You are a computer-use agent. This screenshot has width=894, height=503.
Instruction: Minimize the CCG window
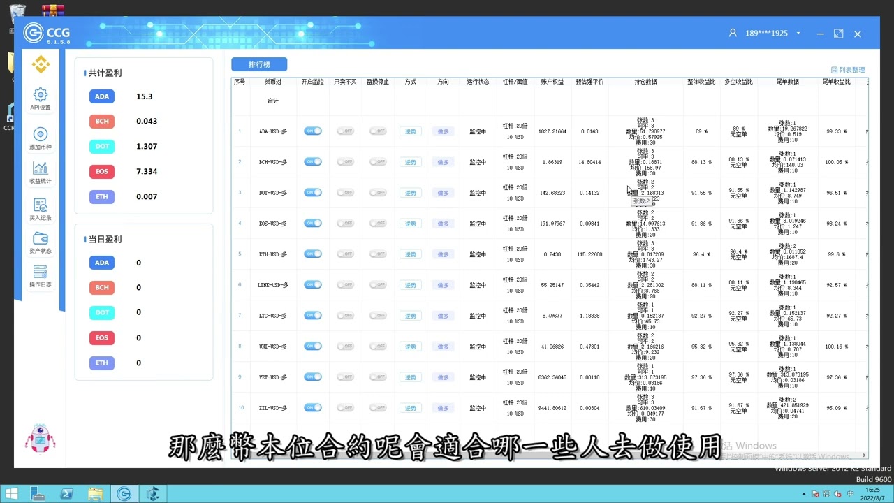click(820, 34)
